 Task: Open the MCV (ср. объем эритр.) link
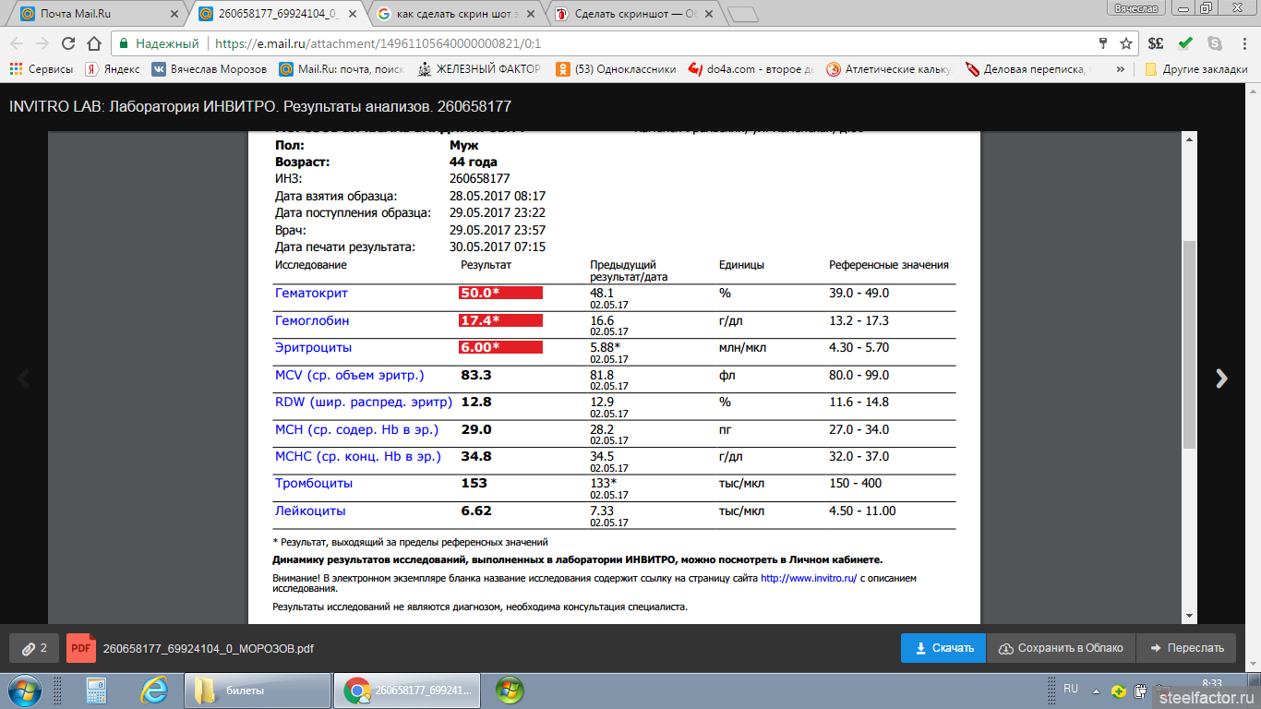[350, 375]
